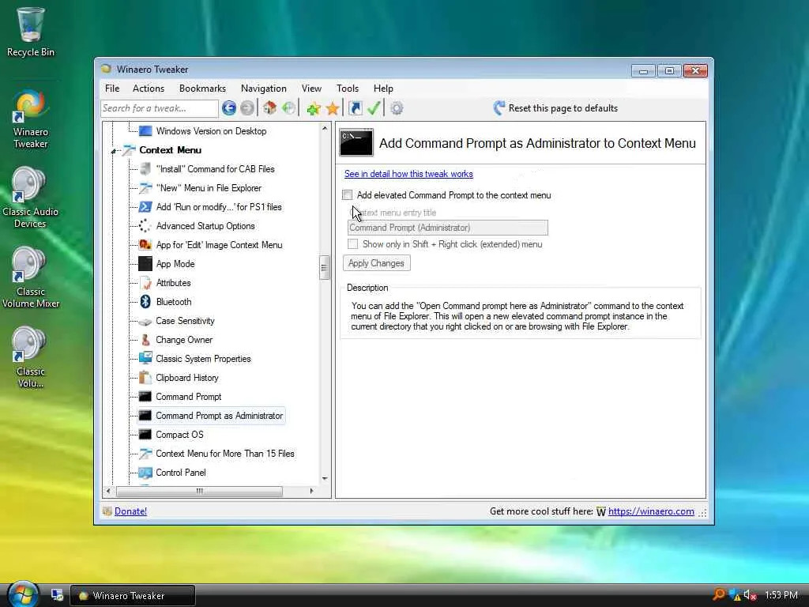Image resolution: width=809 pixels, height=607 pixels.
Task: Add this page to bookmarks (star plus)
Action: pyautogui.click(x=313, y=108)
